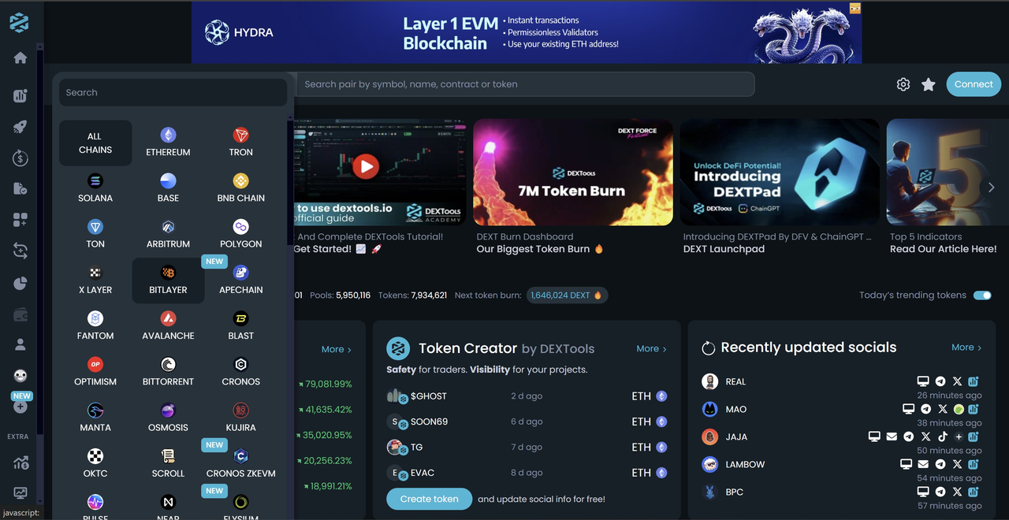The width and height of the screenshot is (1009, 520).
Task: Open settings gear icon near Connect
Action: click(x=903, y=84)
